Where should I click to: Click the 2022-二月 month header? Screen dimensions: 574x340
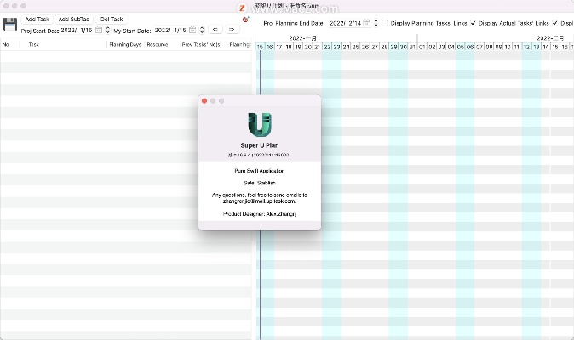550,38
